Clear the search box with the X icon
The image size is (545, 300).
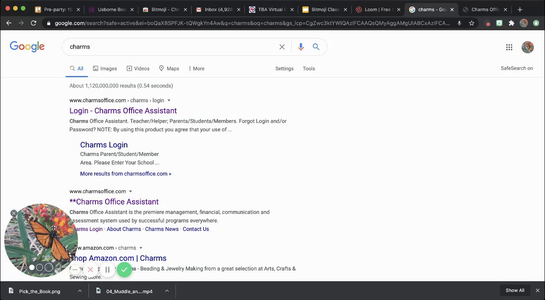click(282, 47)
